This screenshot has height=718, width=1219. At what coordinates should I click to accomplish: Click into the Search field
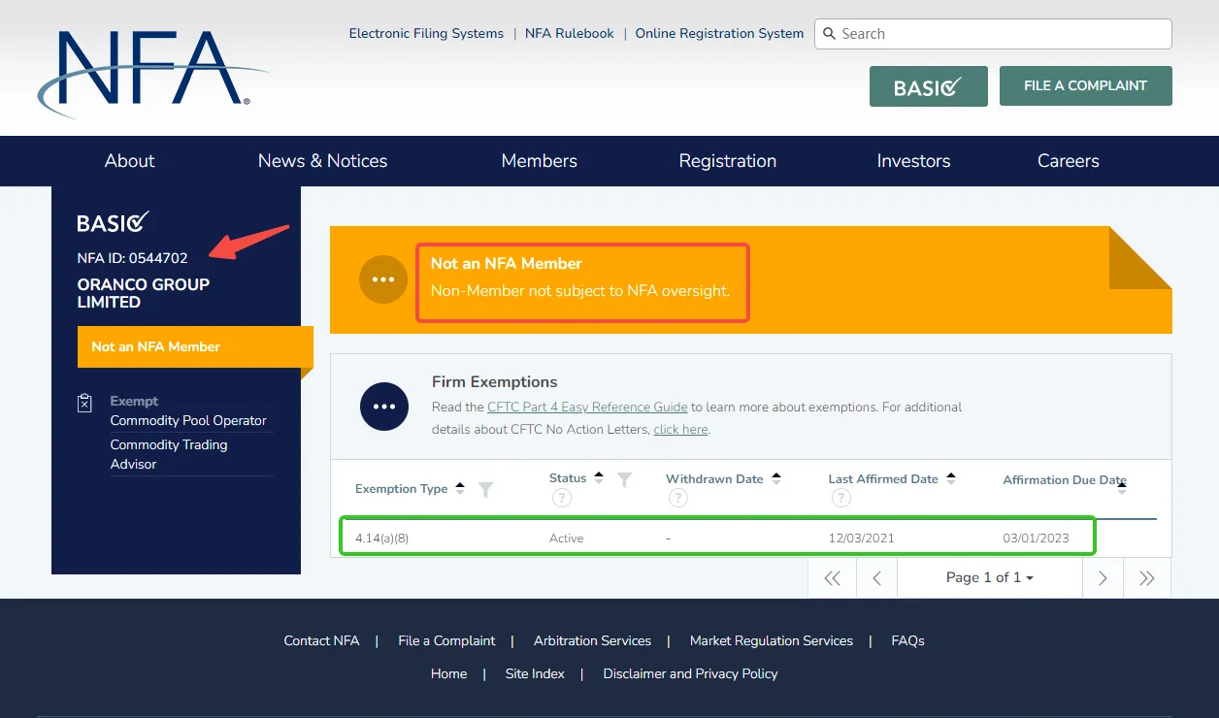(x=994, y=34)
